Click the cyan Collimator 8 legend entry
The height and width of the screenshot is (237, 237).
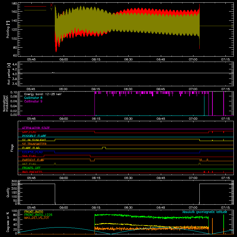33,98
